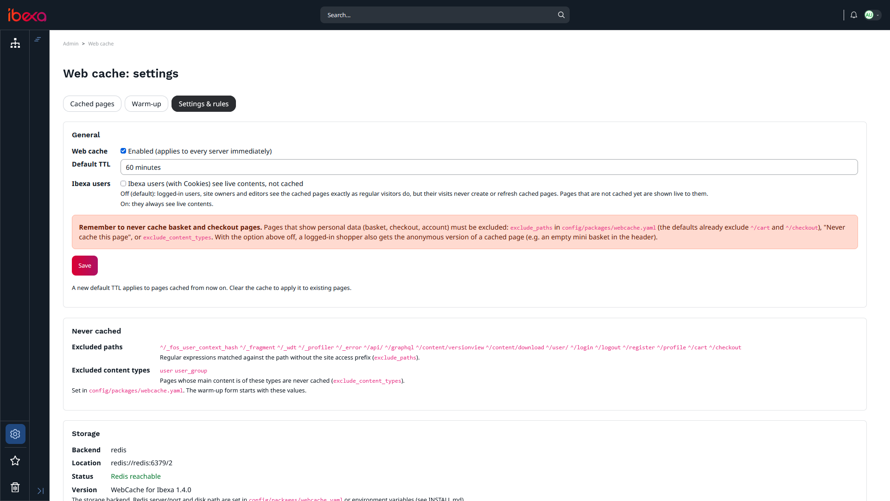
Task: Open the notifications bell
Action: pos(854,15)
